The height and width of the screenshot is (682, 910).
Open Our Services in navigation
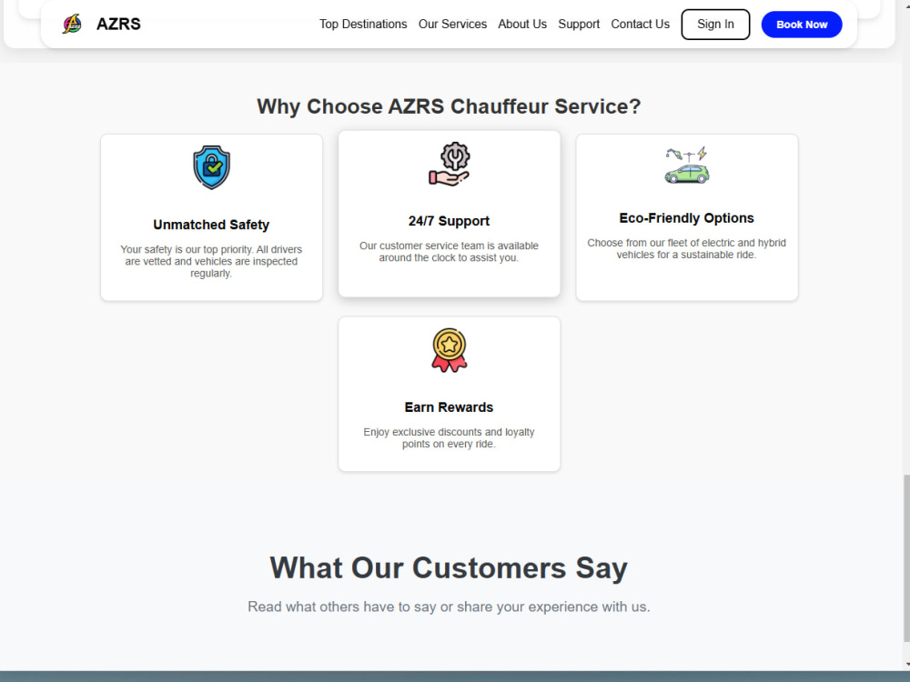click(x=452, y=25)
